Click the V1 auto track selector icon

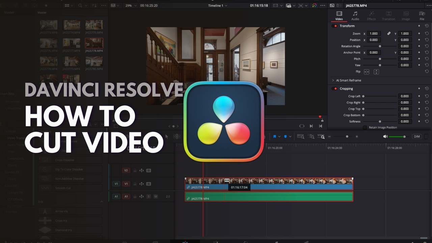point(142,184)
